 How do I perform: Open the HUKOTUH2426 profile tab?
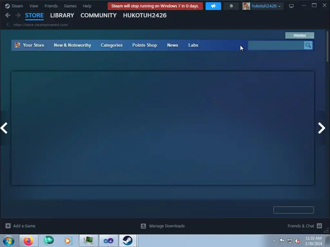145,15
